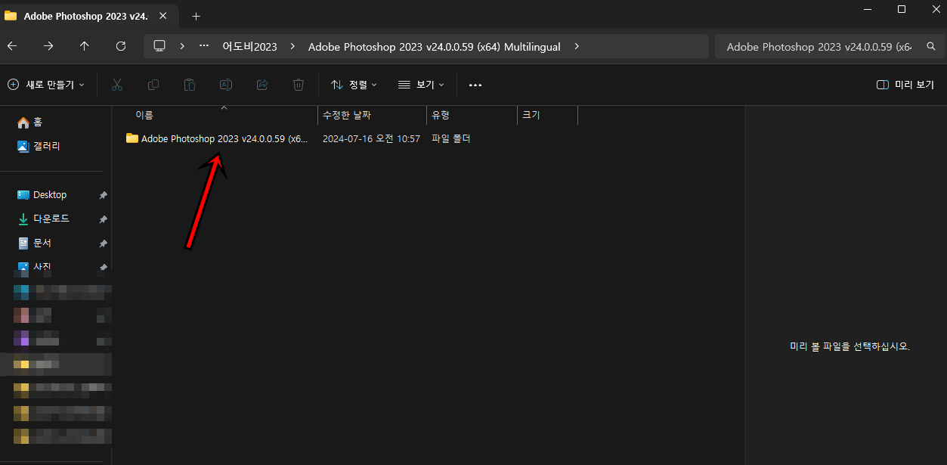The height and width of the screenshot is (465, 947).
Task: Click the This PC monitor icon in address bar
Action: pyautogui.click(x=159, y=46)
